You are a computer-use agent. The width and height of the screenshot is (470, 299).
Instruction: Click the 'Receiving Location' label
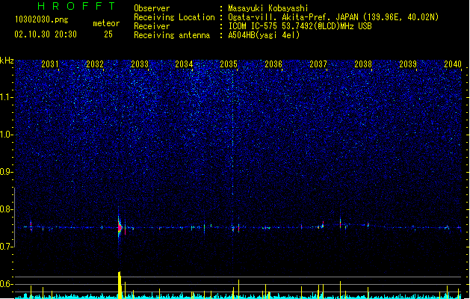(174, 17)
